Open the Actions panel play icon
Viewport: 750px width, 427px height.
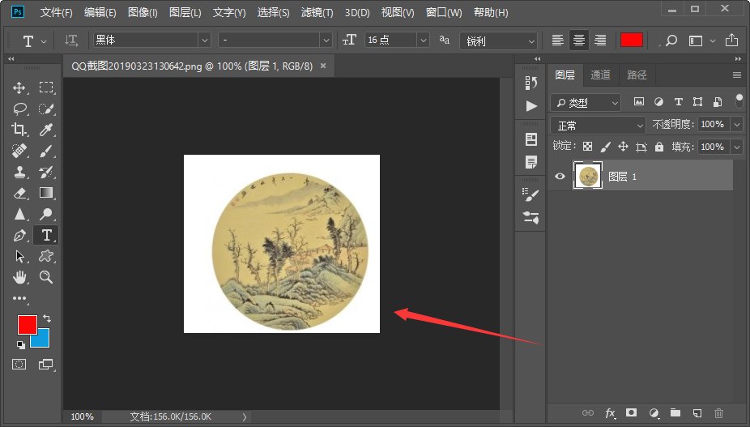coord(531,106)
